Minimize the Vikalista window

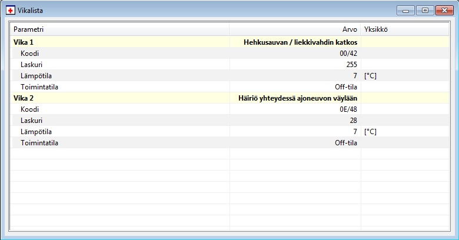click(x=405, y=10)
